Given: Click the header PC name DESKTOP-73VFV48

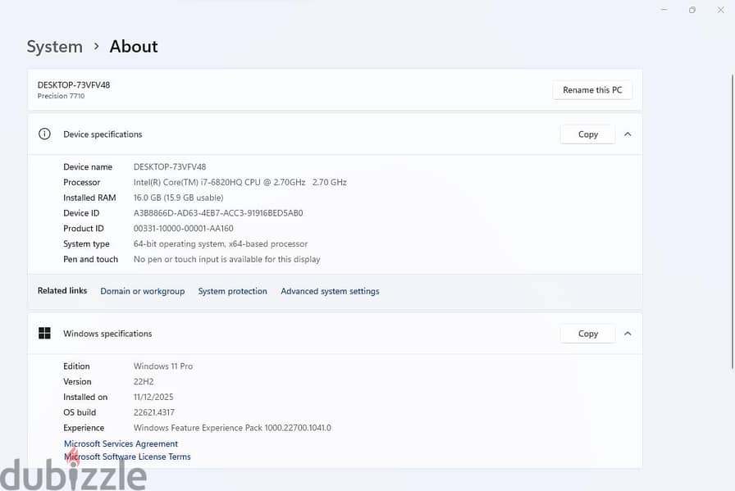Looking at the screenshot, I should click(x=74, y=84).
